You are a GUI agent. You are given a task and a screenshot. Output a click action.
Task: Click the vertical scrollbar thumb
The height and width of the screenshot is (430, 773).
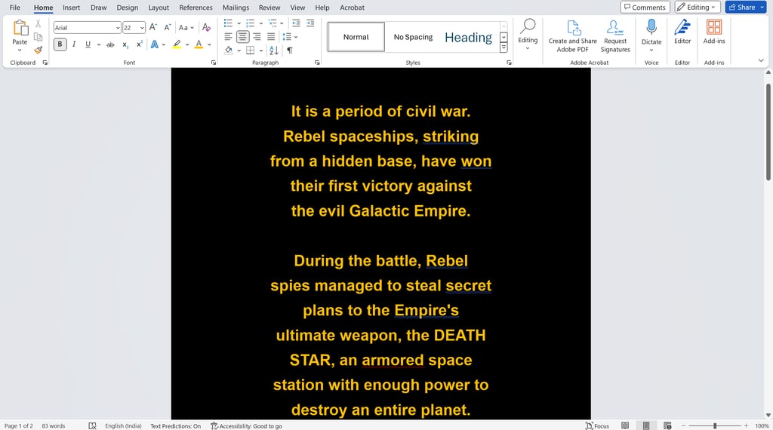(768, 132)
